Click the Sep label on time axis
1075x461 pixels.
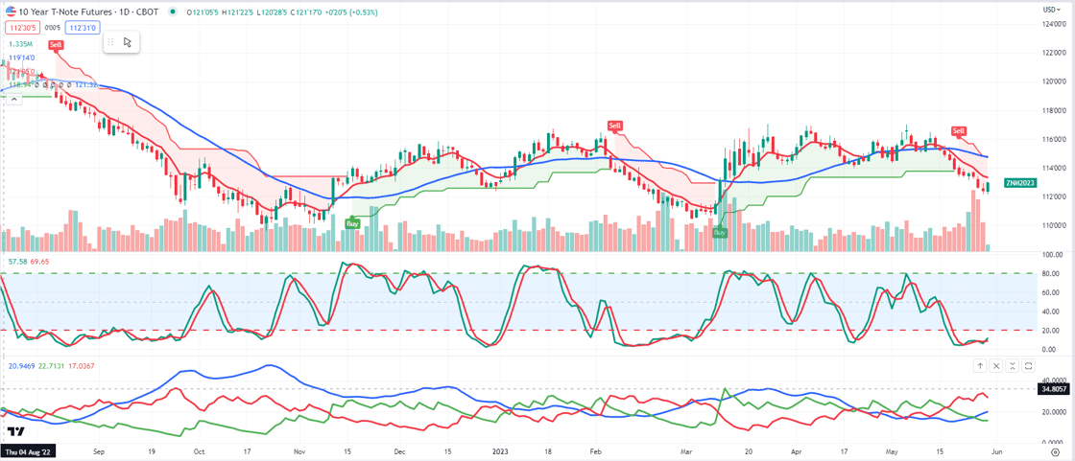click(98, 452)
